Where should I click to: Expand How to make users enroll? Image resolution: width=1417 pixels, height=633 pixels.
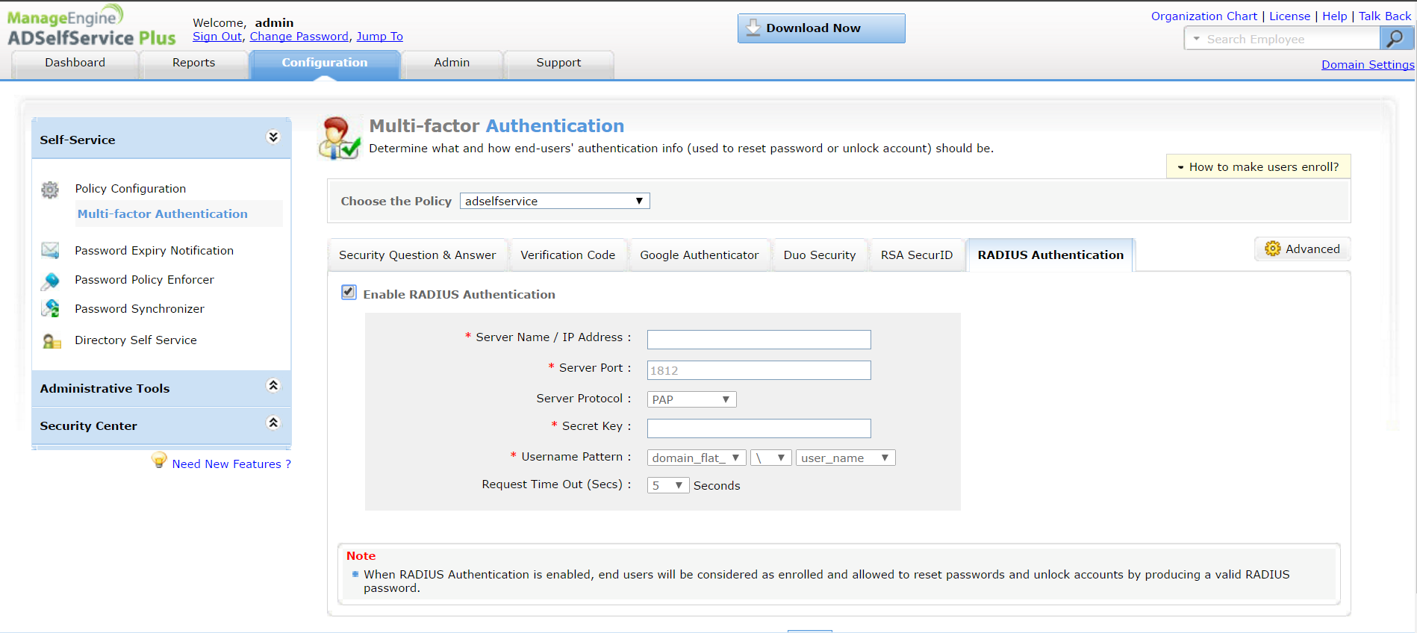(x=1258, y=166)
